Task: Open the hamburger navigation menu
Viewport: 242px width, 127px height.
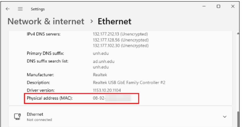Action: (x=20, y=9)
